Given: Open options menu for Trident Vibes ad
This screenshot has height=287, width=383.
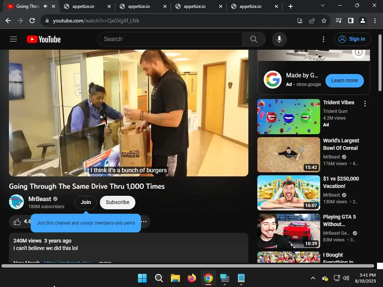Looking at the screenshot, I should tap(365, 104).
